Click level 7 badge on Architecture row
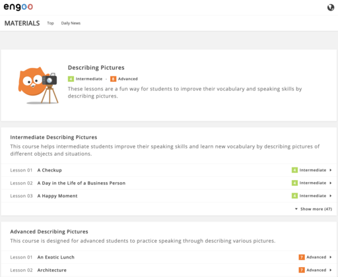 point(302,270)
